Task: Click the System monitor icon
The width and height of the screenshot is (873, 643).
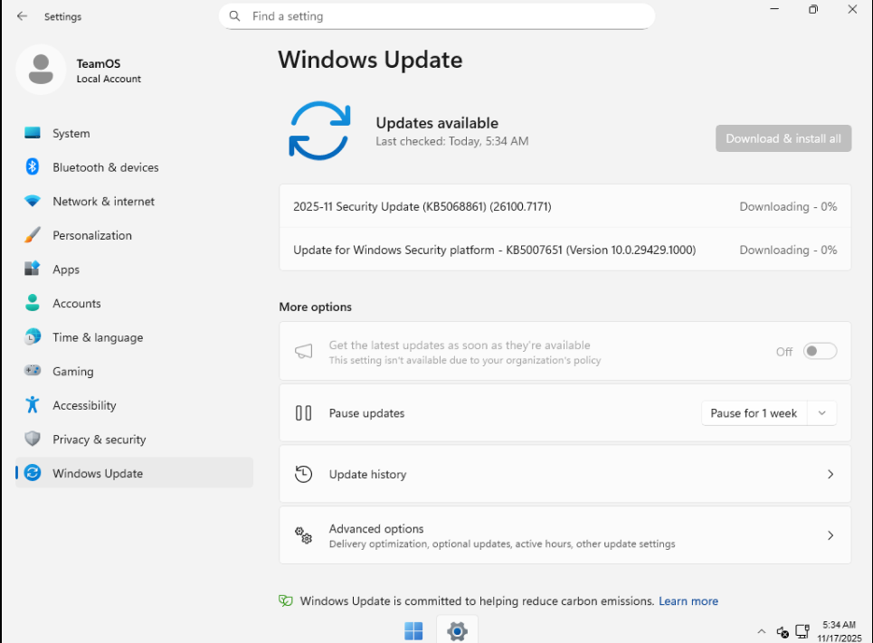Action: (x=33, y=133)
